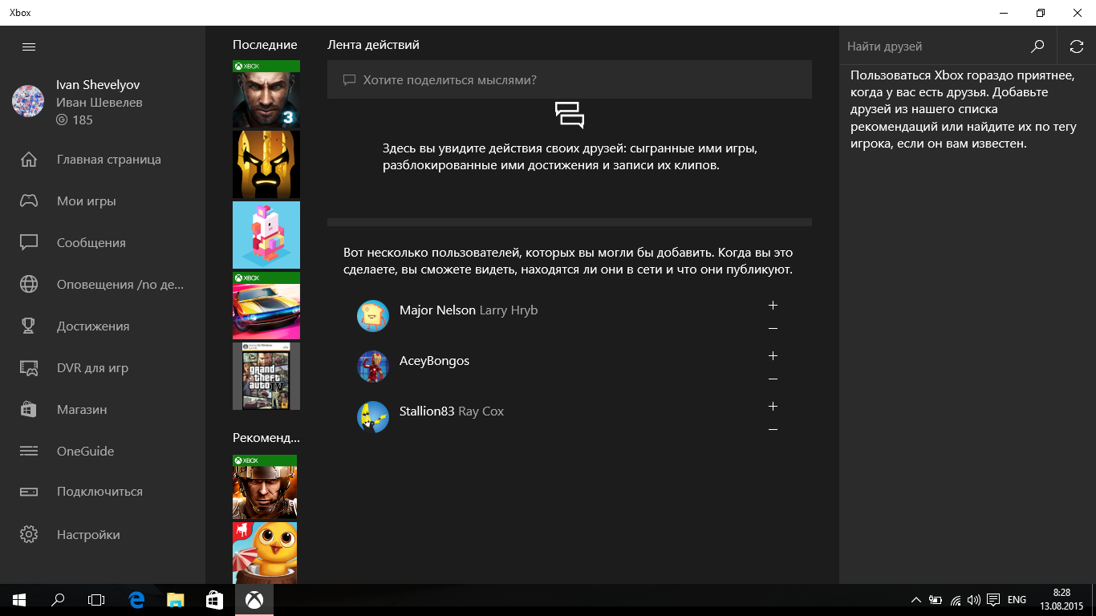Open the racing car game tile

pos(266,306)
